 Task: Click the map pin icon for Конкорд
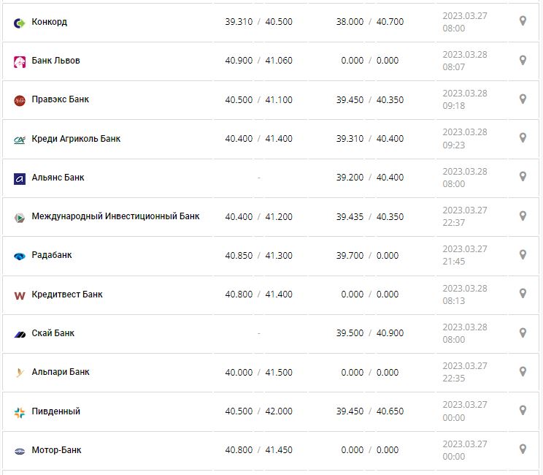point(523,21)
